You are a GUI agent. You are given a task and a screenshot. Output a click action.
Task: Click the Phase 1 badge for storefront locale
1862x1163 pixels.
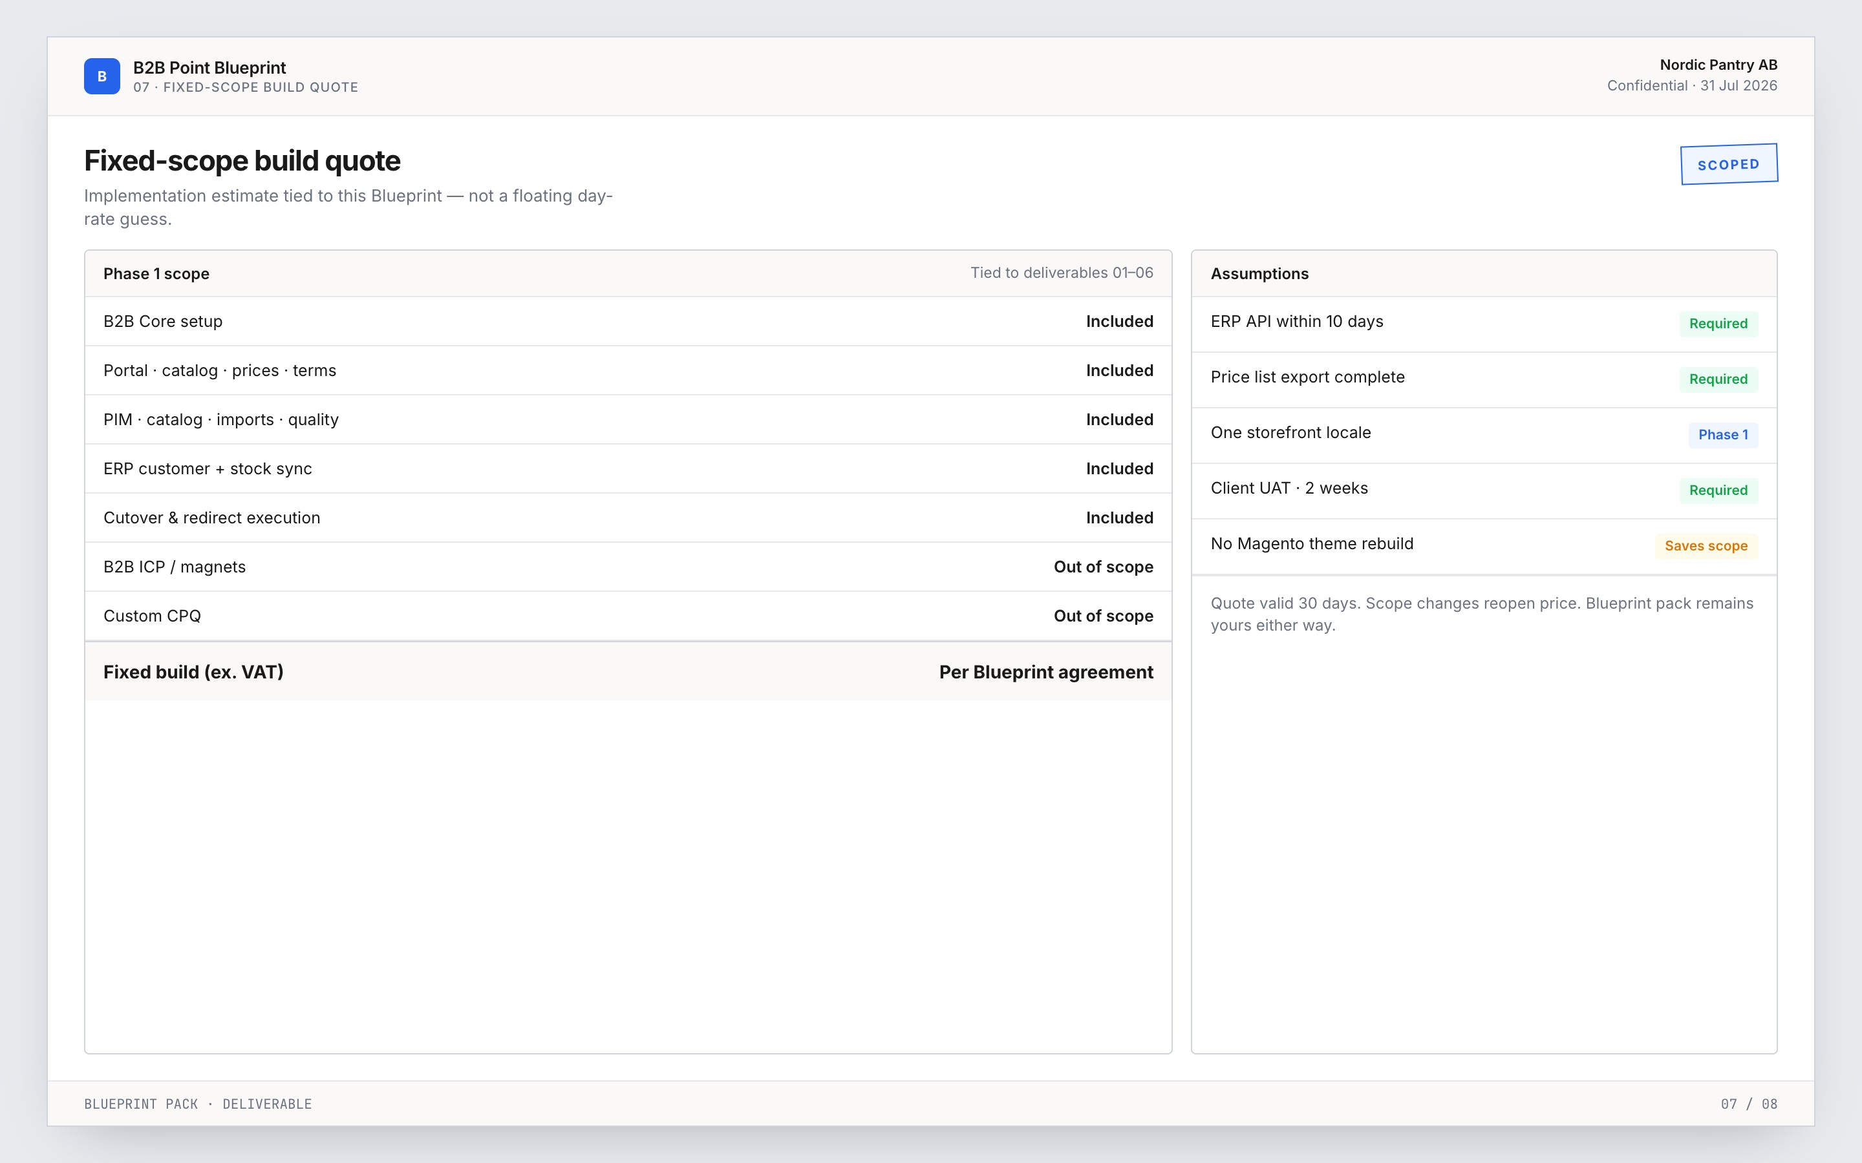(x=1722, y=435)
